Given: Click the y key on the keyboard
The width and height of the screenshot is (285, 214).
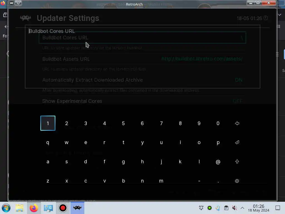Looking at the screenshot, I should pos(142,142).
